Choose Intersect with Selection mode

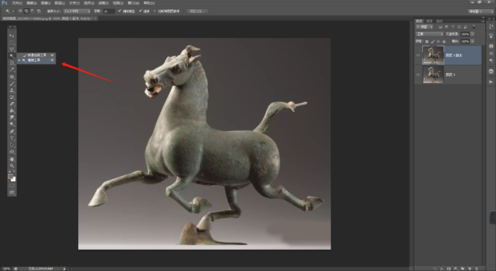[x=39, y=11]
